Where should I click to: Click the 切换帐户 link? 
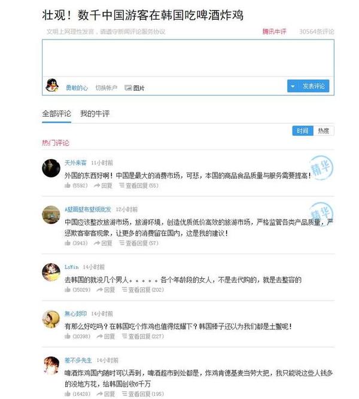click(x=106, y=88)
